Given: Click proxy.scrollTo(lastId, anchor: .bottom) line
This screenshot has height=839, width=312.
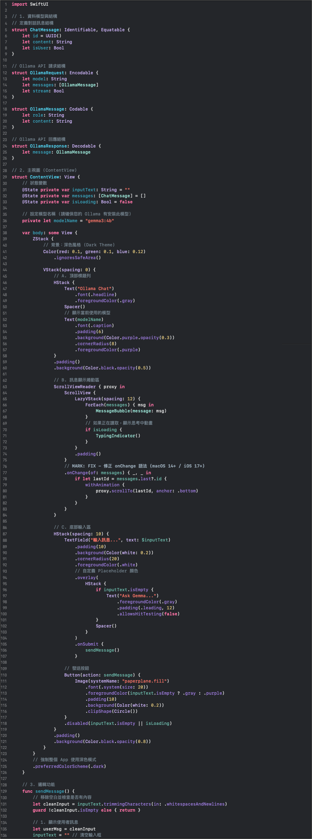Looking at the screenshot, I should click(x=146, y=491).
